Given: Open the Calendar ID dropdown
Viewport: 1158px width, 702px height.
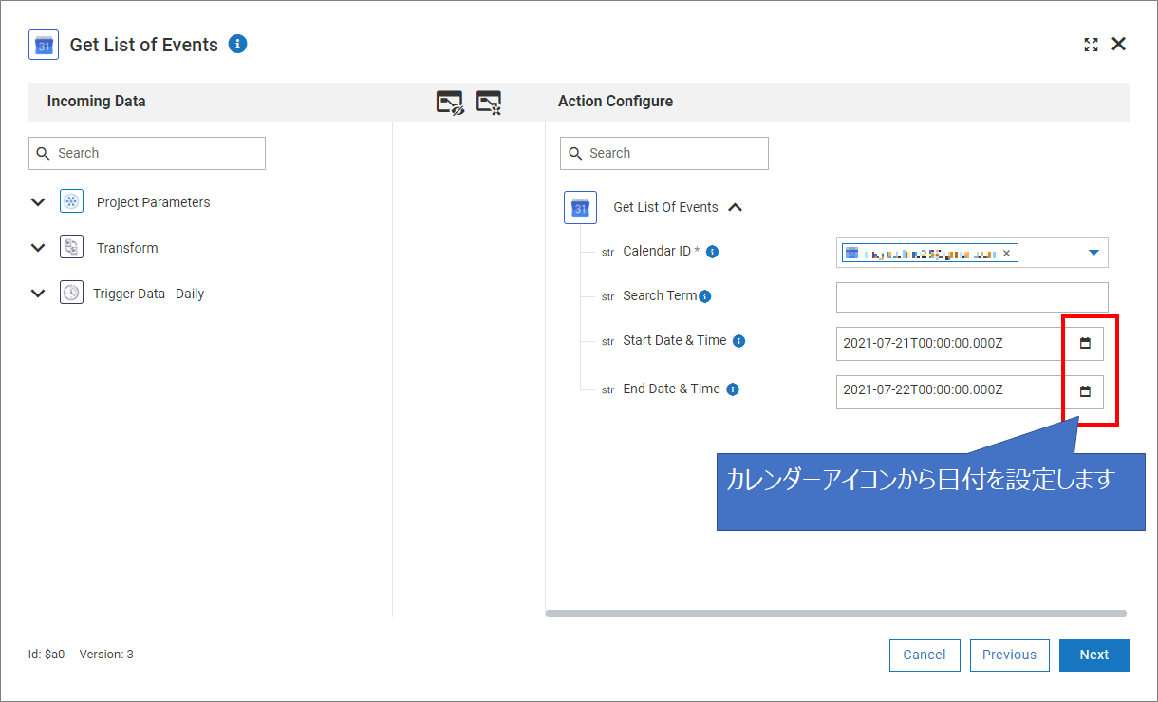Looking at the screenshot, I should pyautogui.click(x=1093, y=253).
